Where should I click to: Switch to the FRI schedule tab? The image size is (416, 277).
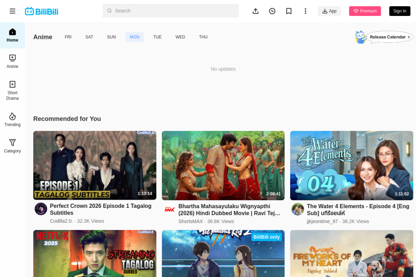(68, 37)
